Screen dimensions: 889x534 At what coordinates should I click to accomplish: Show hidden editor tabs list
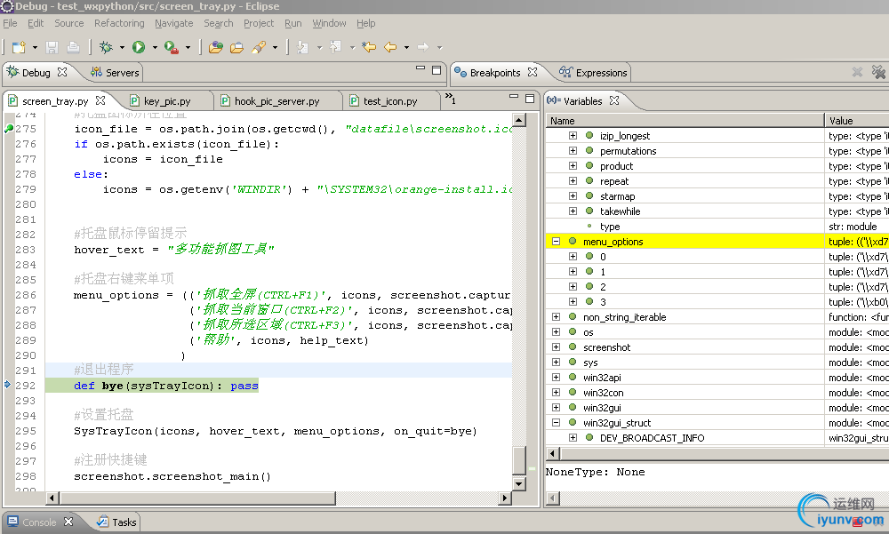[450, 99]
